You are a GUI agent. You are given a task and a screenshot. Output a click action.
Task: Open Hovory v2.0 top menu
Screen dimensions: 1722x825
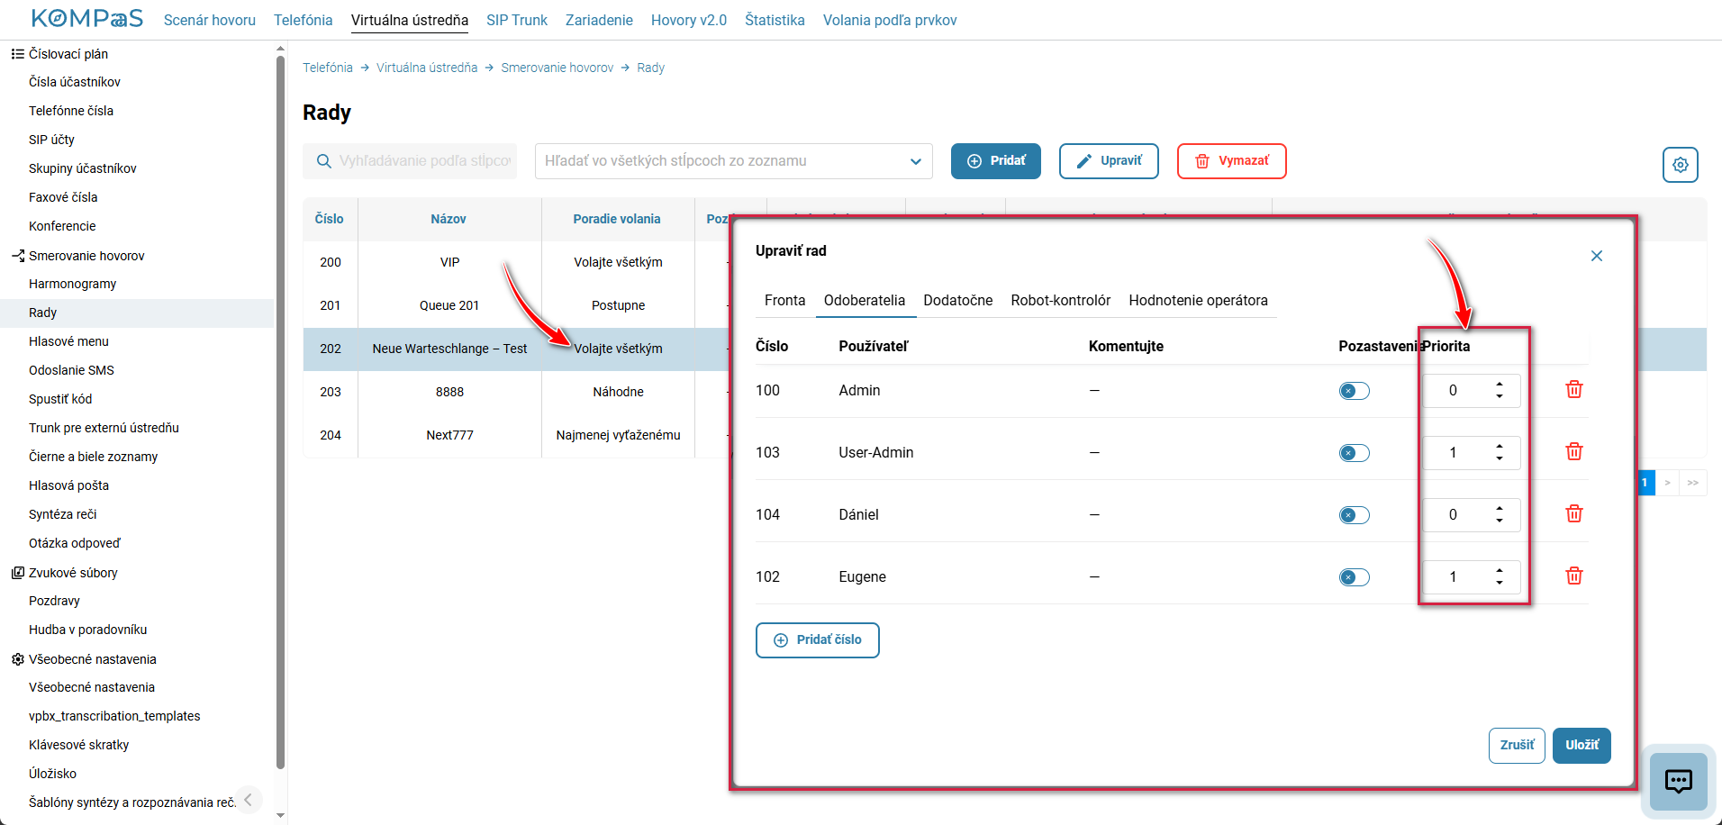(689, 20)
